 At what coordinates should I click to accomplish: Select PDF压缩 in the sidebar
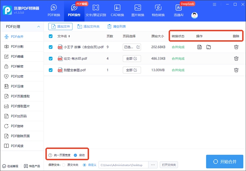[x=22, y=86]
